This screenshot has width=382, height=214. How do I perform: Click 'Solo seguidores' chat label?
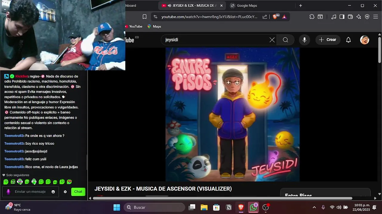click(x=18, y=175)
